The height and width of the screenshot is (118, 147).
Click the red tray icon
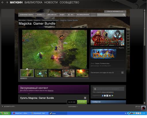(132, 113)
